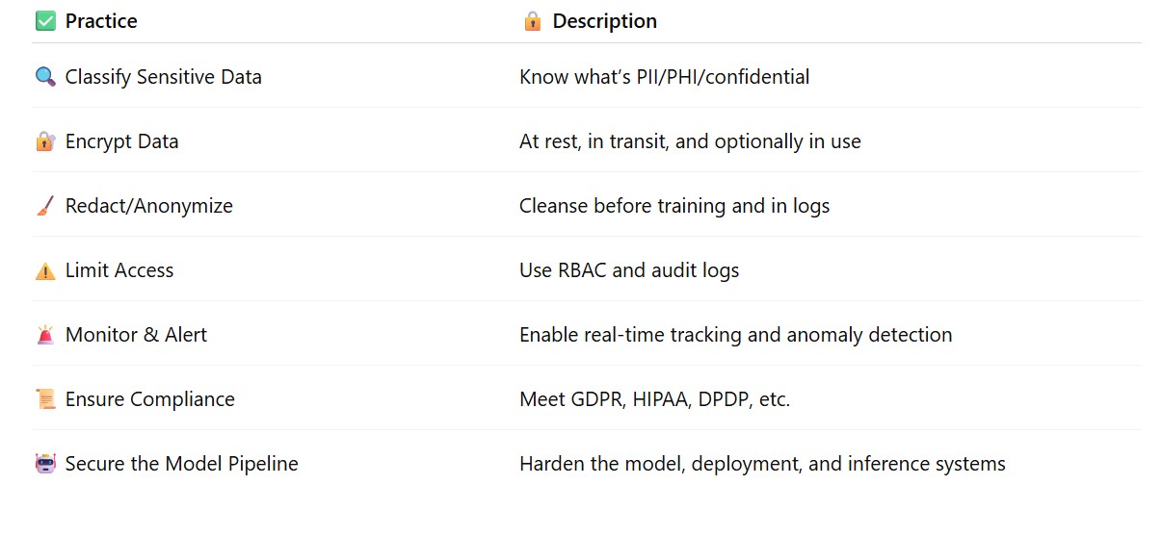1162x536 pixels.
Task: Click the robot icon by Secure the Model Pipeline
Action: click(45, 464)
